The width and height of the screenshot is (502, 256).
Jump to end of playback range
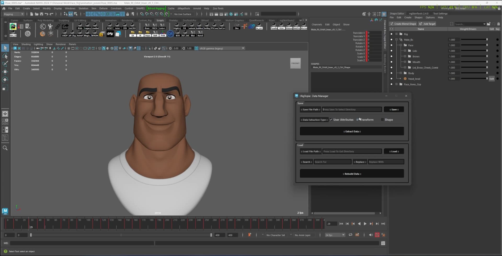[x=383, y=224]
